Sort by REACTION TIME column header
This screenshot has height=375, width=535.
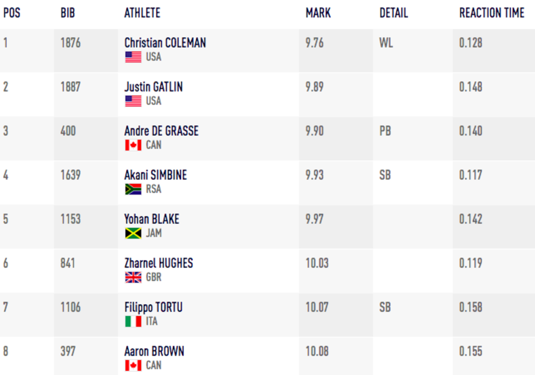[492, 13]
